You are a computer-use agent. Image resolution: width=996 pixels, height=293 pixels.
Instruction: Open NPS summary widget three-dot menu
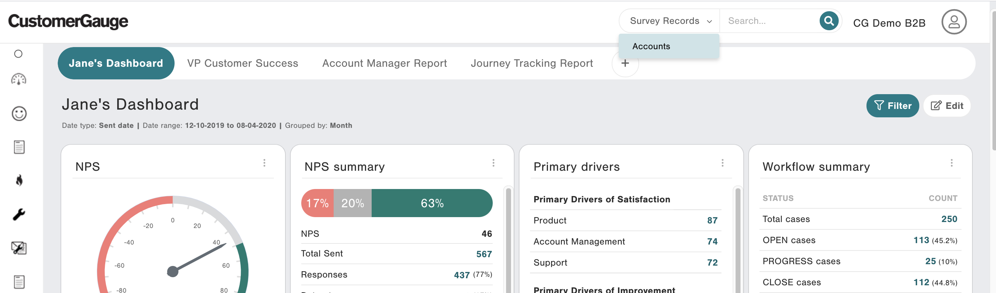click(493, 163)
